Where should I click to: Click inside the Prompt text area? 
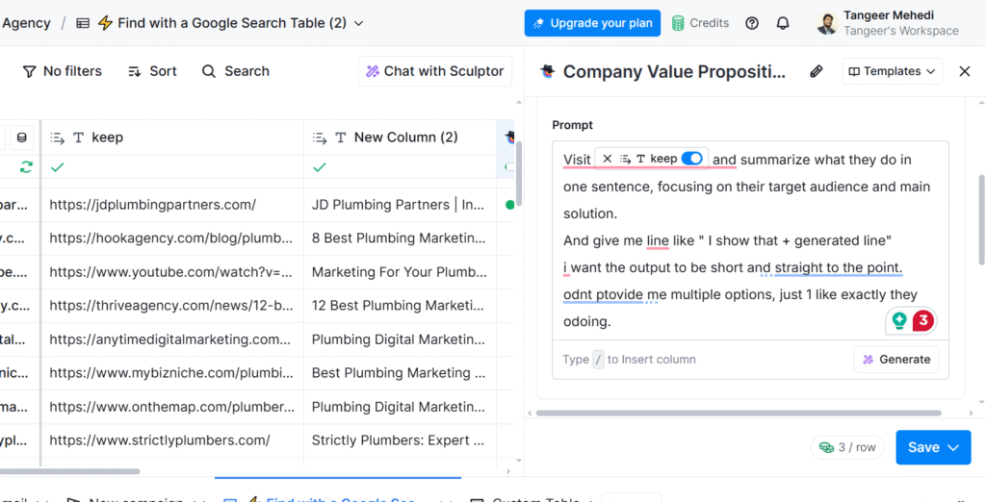point(749,241)
